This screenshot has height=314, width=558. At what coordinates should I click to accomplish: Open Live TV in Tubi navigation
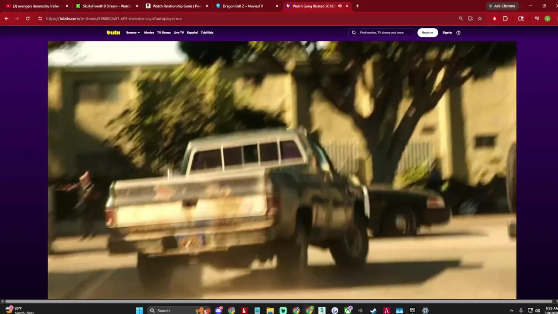tap(179, 33)
